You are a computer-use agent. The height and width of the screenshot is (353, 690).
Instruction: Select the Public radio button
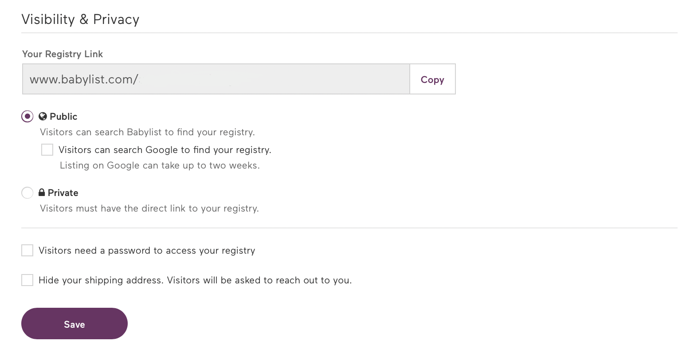point(27,116)
